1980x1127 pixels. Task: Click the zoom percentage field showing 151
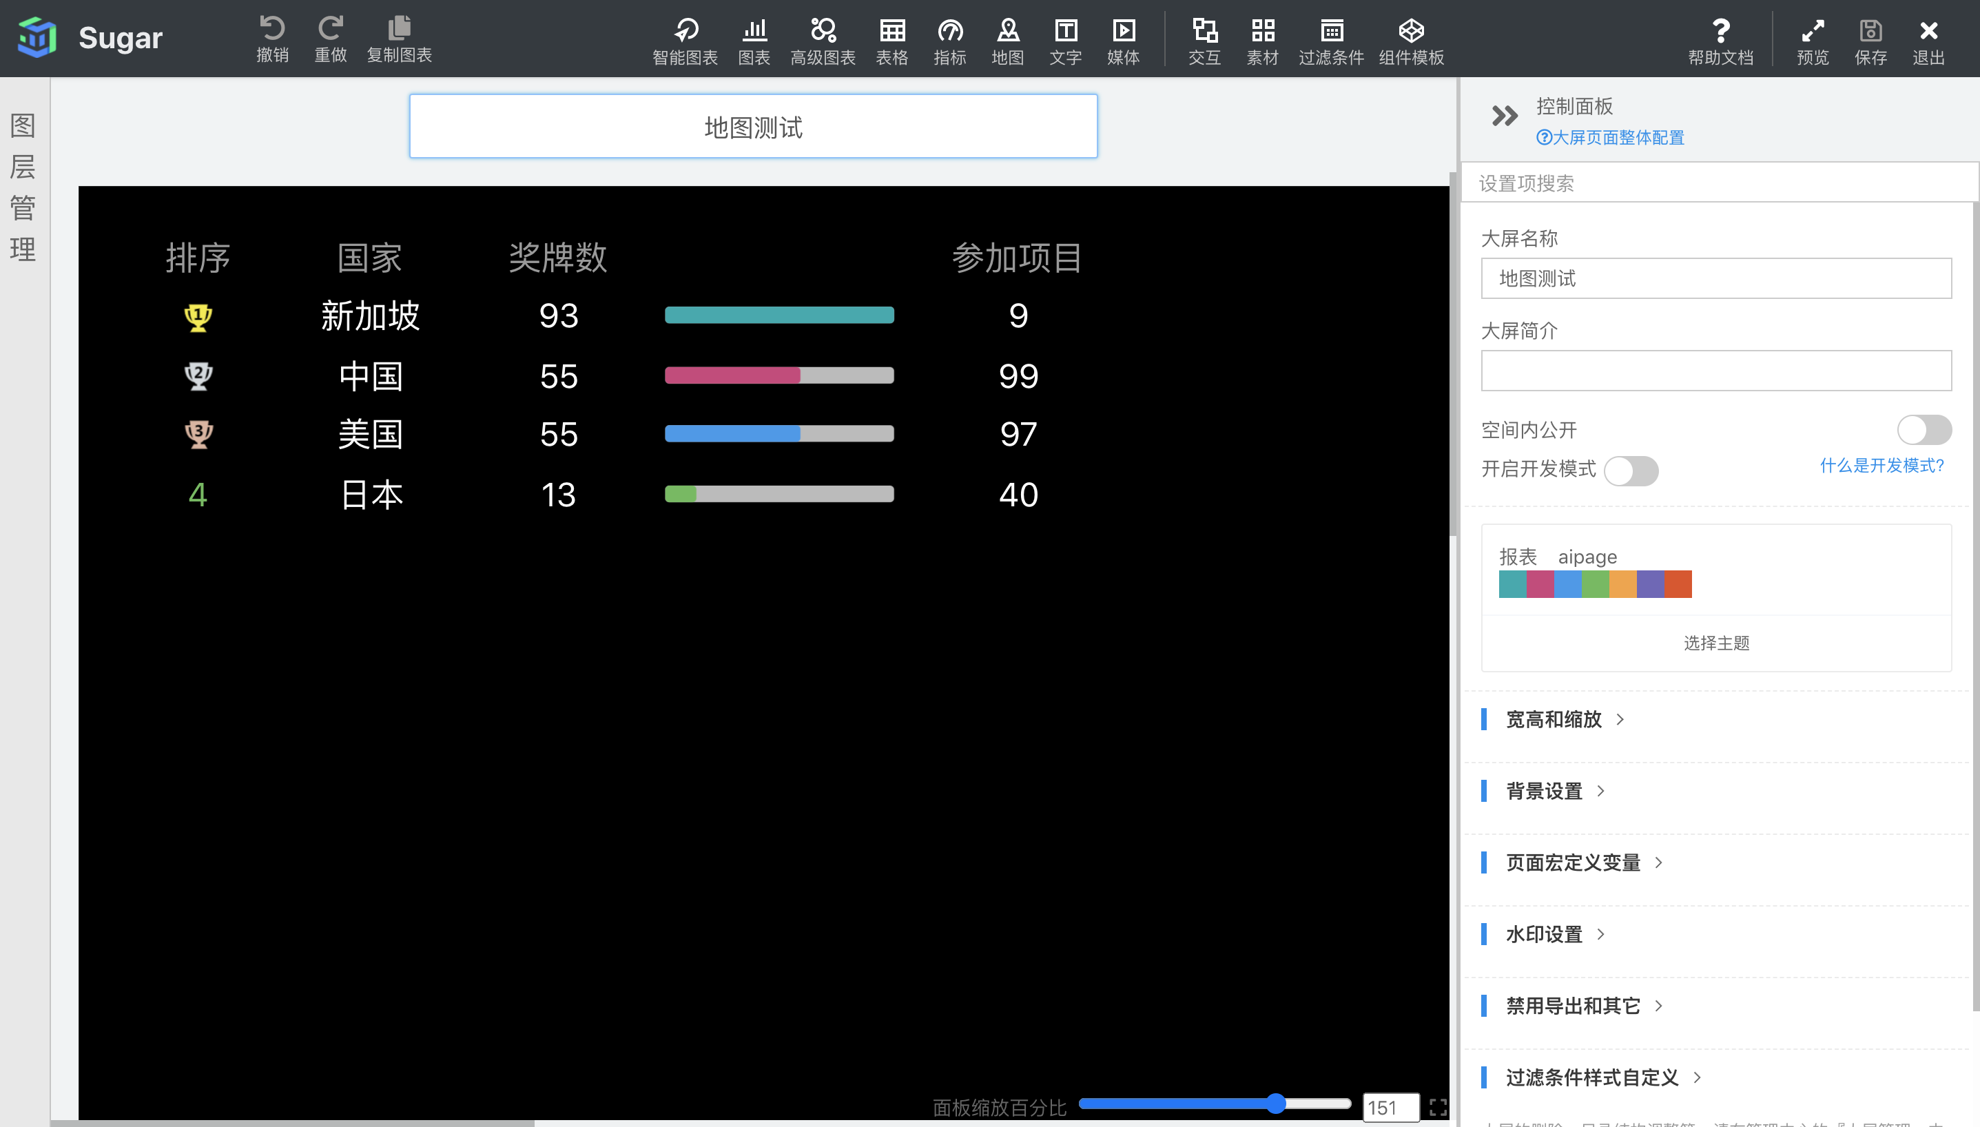pos(1390,1107)
